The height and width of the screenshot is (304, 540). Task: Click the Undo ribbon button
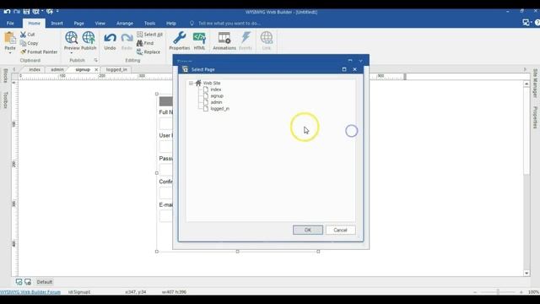tap(110, 41)
